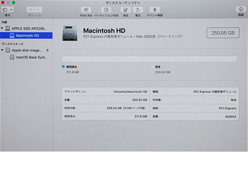The width and height of the screenshot is (248, 193).
Task: Click the Erase (消去) toolbar icon
Action: click(x=125, y=10)
